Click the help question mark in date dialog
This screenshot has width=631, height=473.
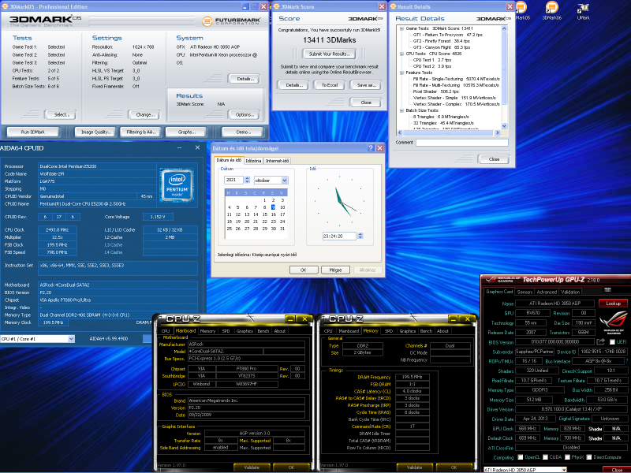coord(371,148)
